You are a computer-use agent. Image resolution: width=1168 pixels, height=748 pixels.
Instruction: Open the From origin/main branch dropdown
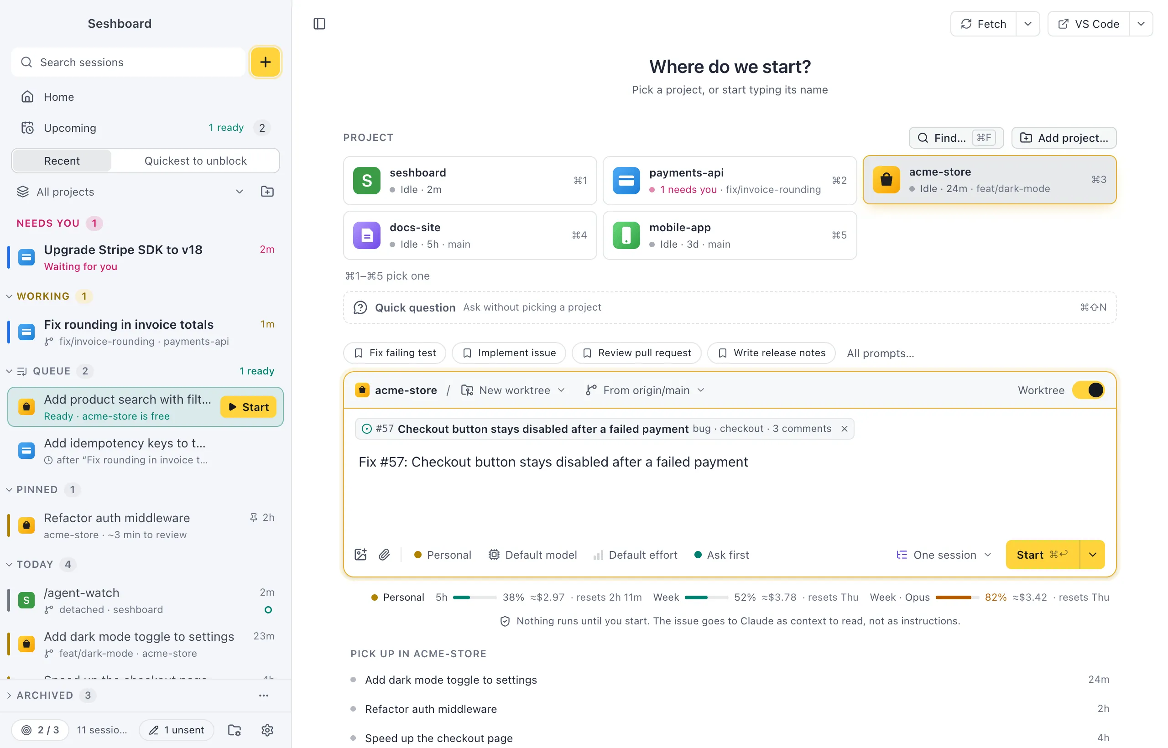[645, 390]
